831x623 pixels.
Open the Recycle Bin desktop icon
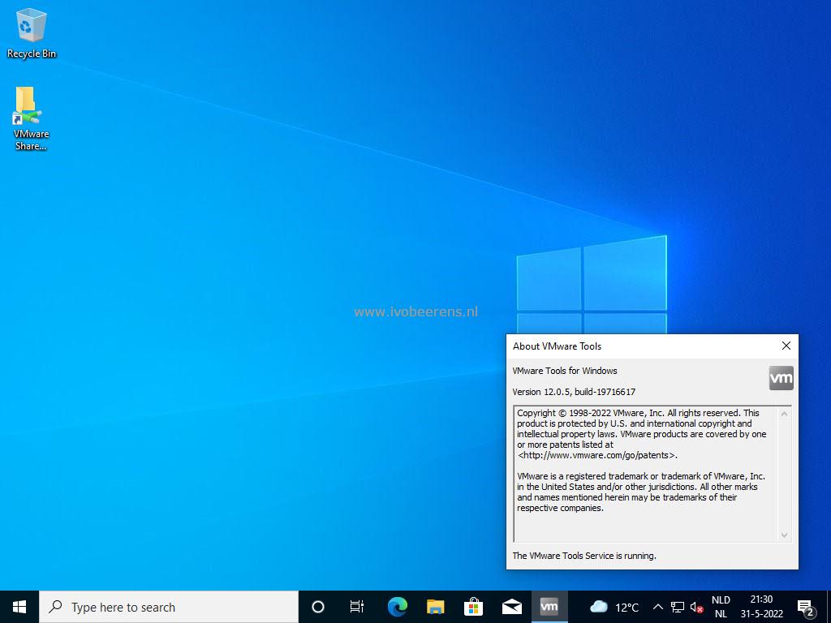click(x=32, y=32)
